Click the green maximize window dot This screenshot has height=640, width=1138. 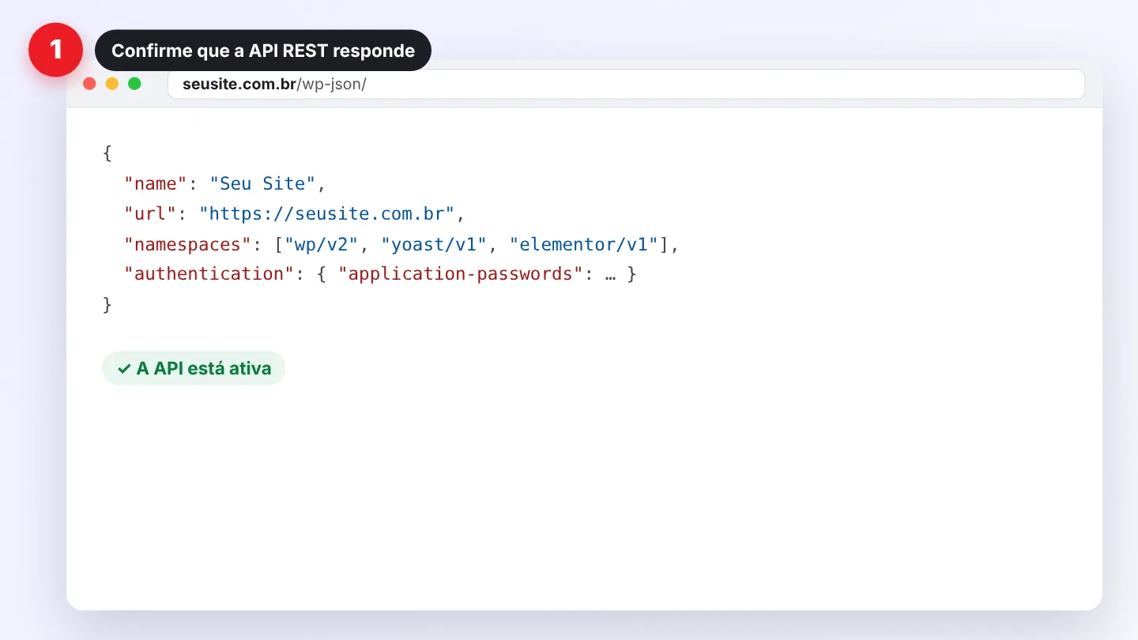134,84
